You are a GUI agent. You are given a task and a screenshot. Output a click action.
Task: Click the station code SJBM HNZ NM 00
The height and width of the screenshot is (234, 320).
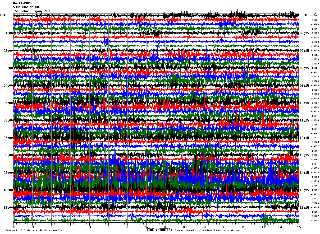(x=26, y=7)
